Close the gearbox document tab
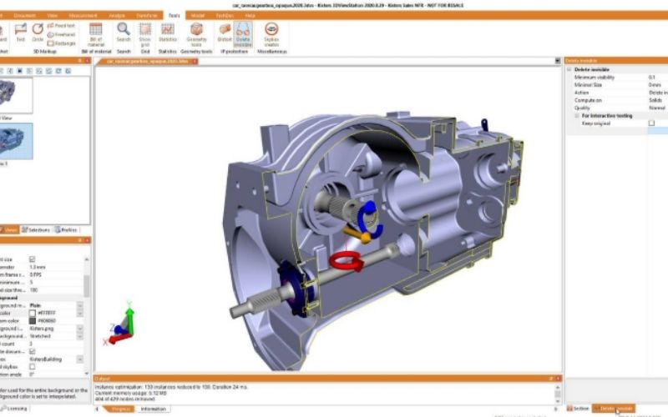Screen dimensions: 668x417 [x=195, y=61]
